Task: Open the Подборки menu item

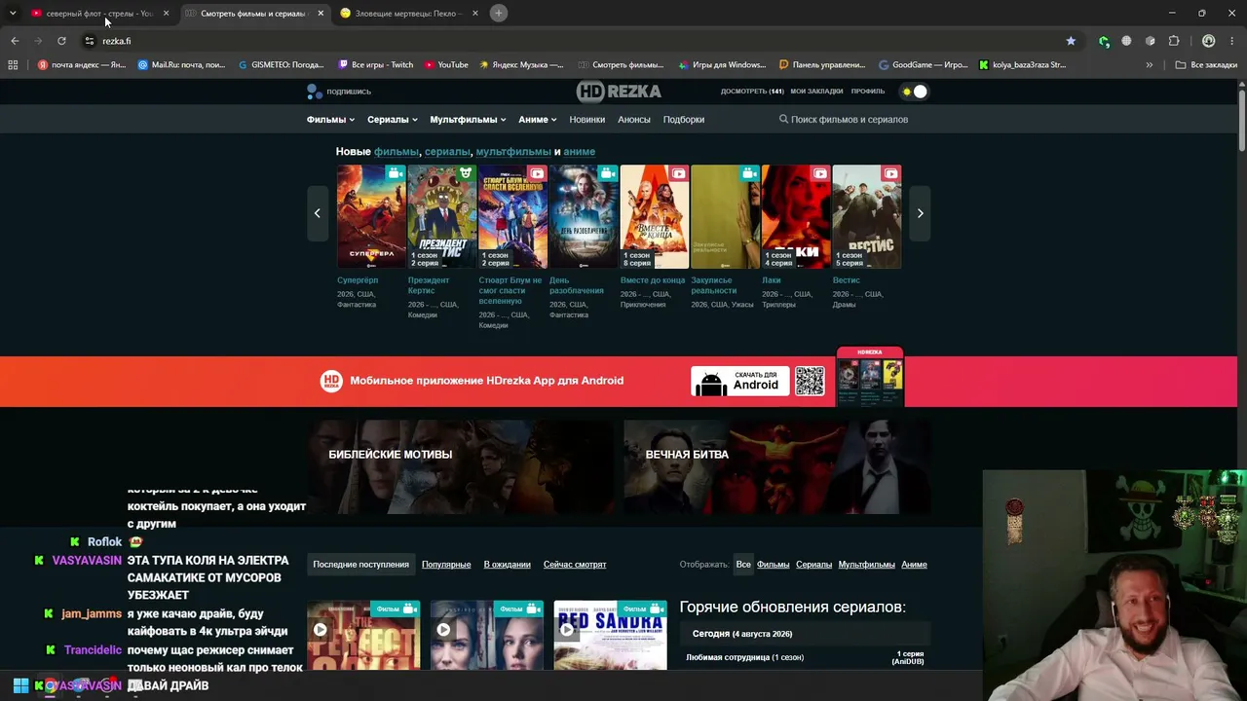Action: 684,120
